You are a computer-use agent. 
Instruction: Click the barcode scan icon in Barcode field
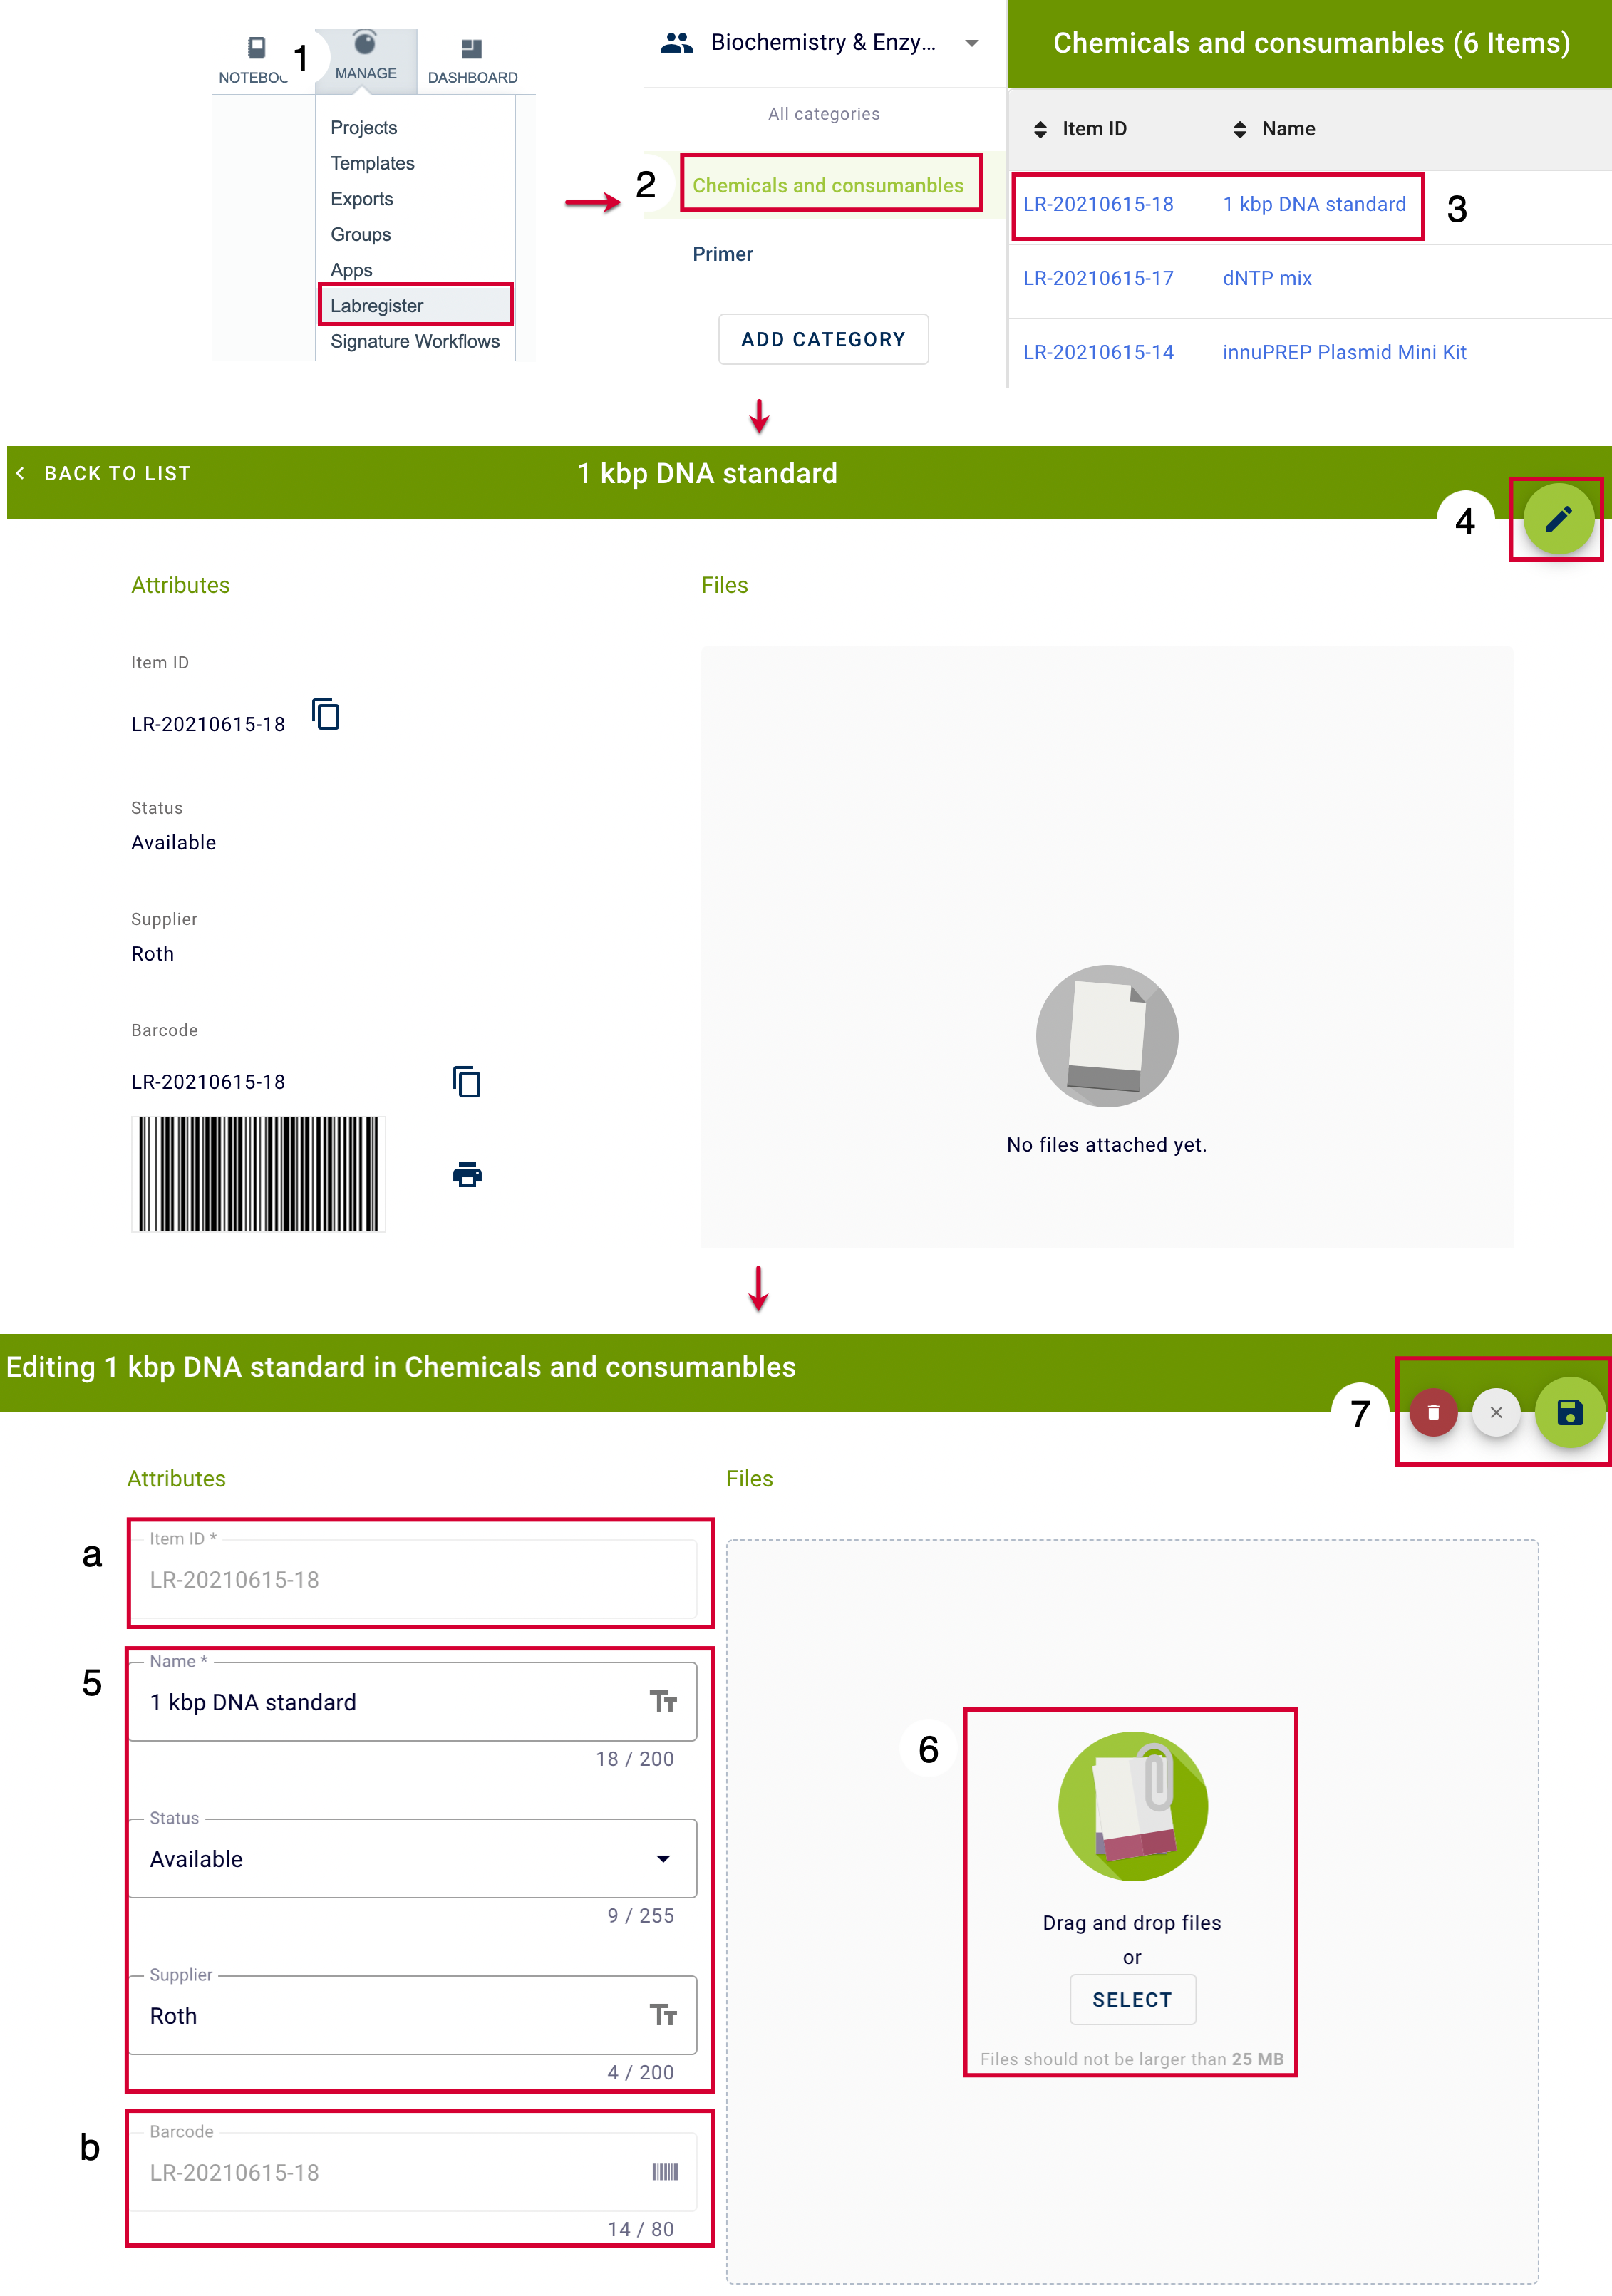(x=665, y=2171)
